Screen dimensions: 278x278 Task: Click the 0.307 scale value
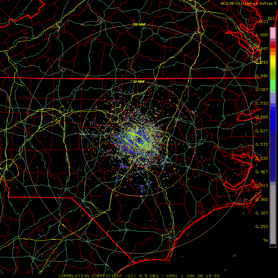[262, 213]
